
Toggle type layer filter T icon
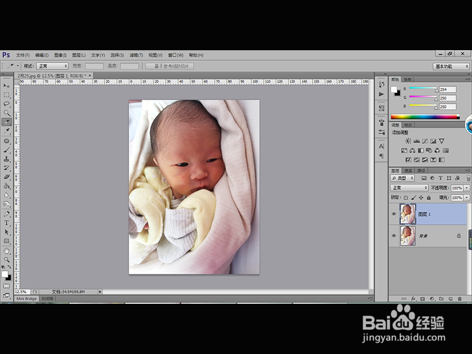point(440,178)
